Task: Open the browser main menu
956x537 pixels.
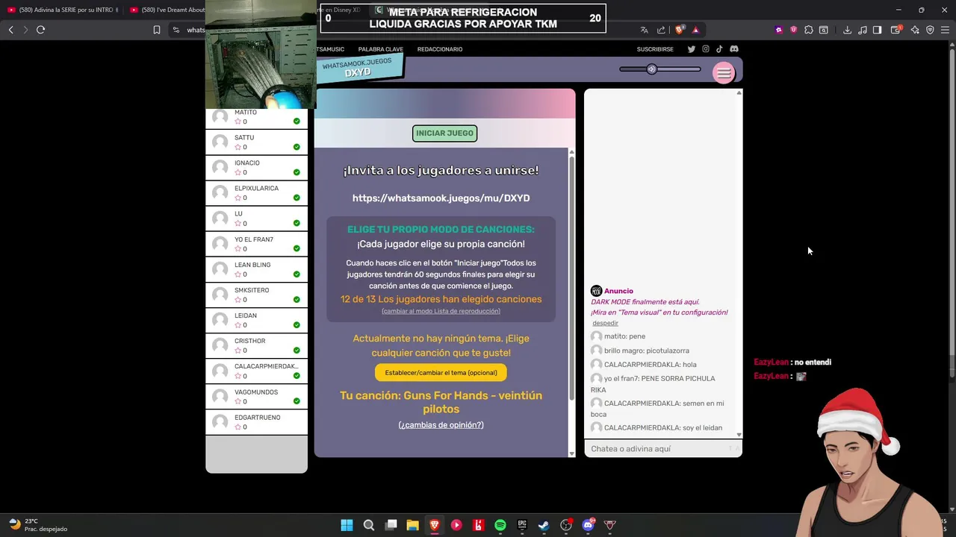Action: (x=946, y=30)
